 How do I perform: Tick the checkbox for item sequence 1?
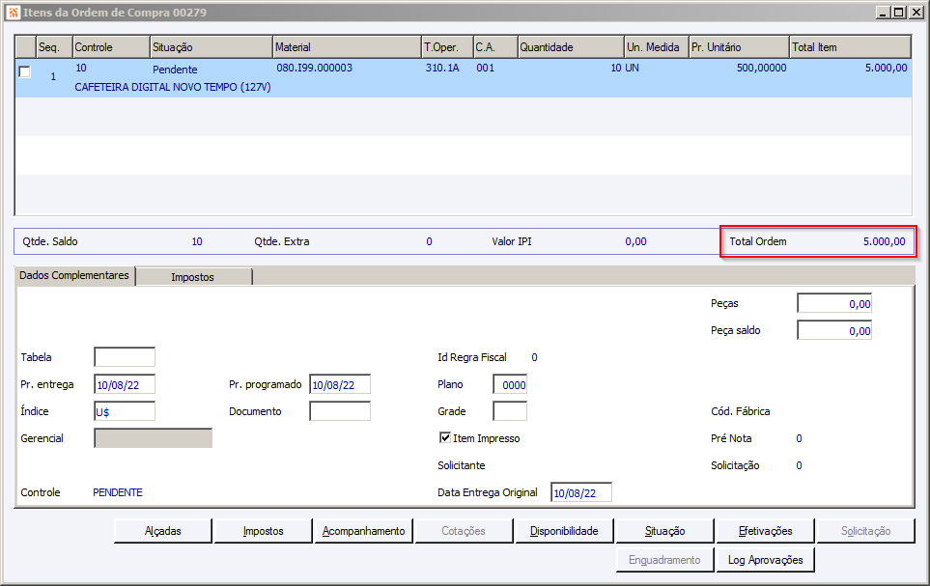tap(25, 71)
